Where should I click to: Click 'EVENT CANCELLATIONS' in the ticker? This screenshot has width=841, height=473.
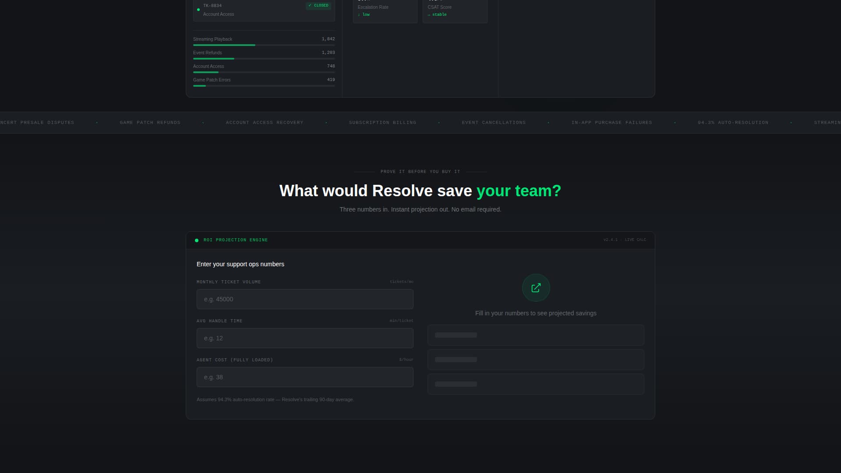(494, 123)
